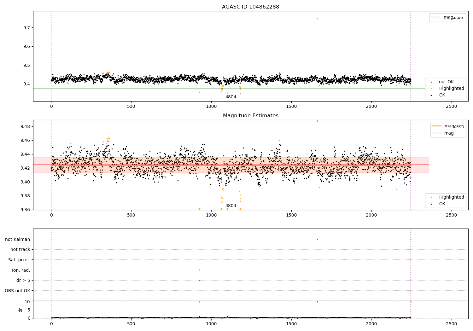The height and width of the screenshot is (331, 473).
Task: Click the 10 tick label on the dr axis
Action: 27,302
